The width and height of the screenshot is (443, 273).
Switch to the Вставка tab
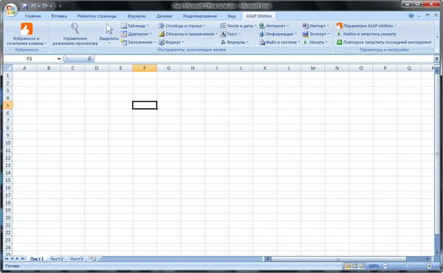[x=59, y=16]
